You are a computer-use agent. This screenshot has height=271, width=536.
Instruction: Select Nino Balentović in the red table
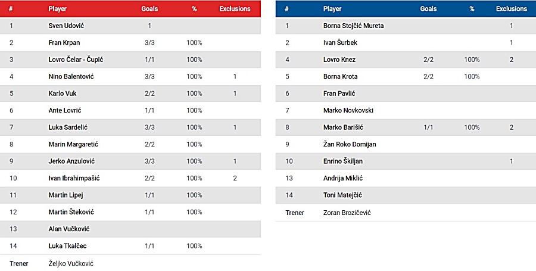71,77
